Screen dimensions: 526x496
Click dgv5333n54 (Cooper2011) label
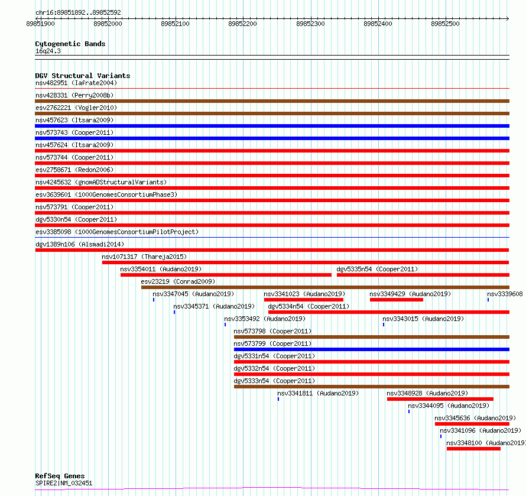[274, 381]
